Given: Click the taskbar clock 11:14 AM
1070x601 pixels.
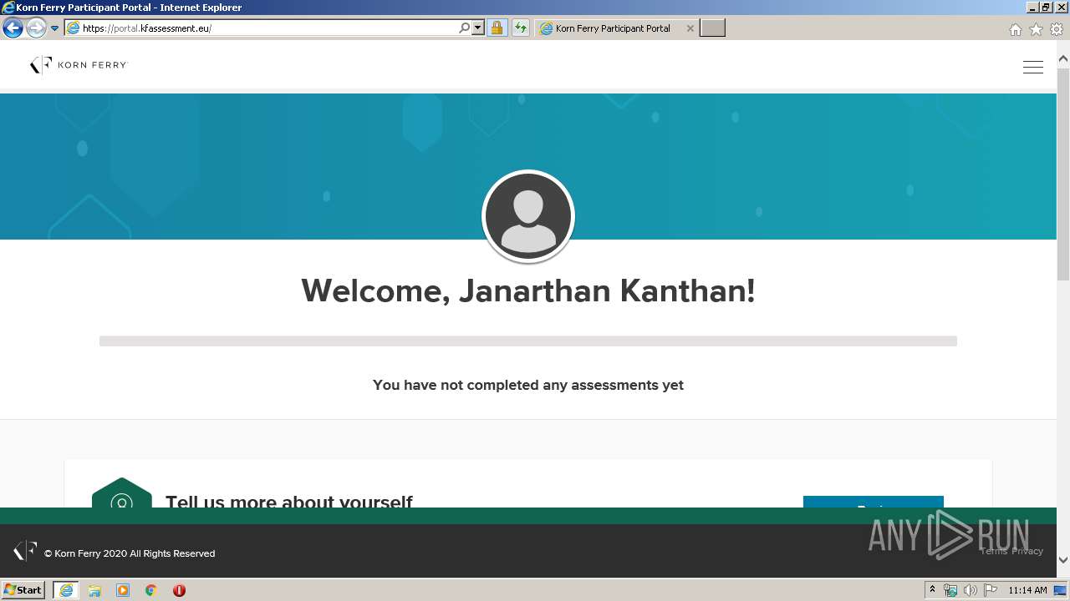Looking at the screenshot, I should [x=1027, y=590].
